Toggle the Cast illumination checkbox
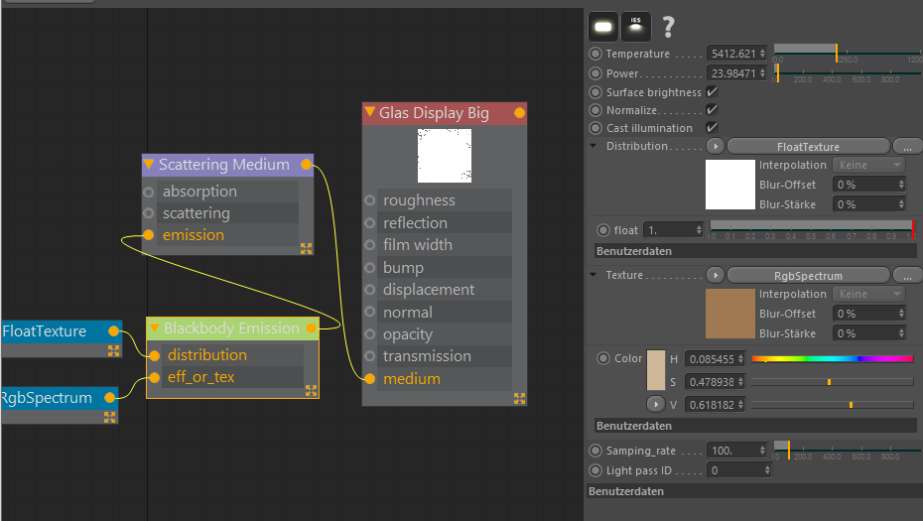The width and height of the screenshot is (923, 521). pyautogui.click(x=712, y=128)
